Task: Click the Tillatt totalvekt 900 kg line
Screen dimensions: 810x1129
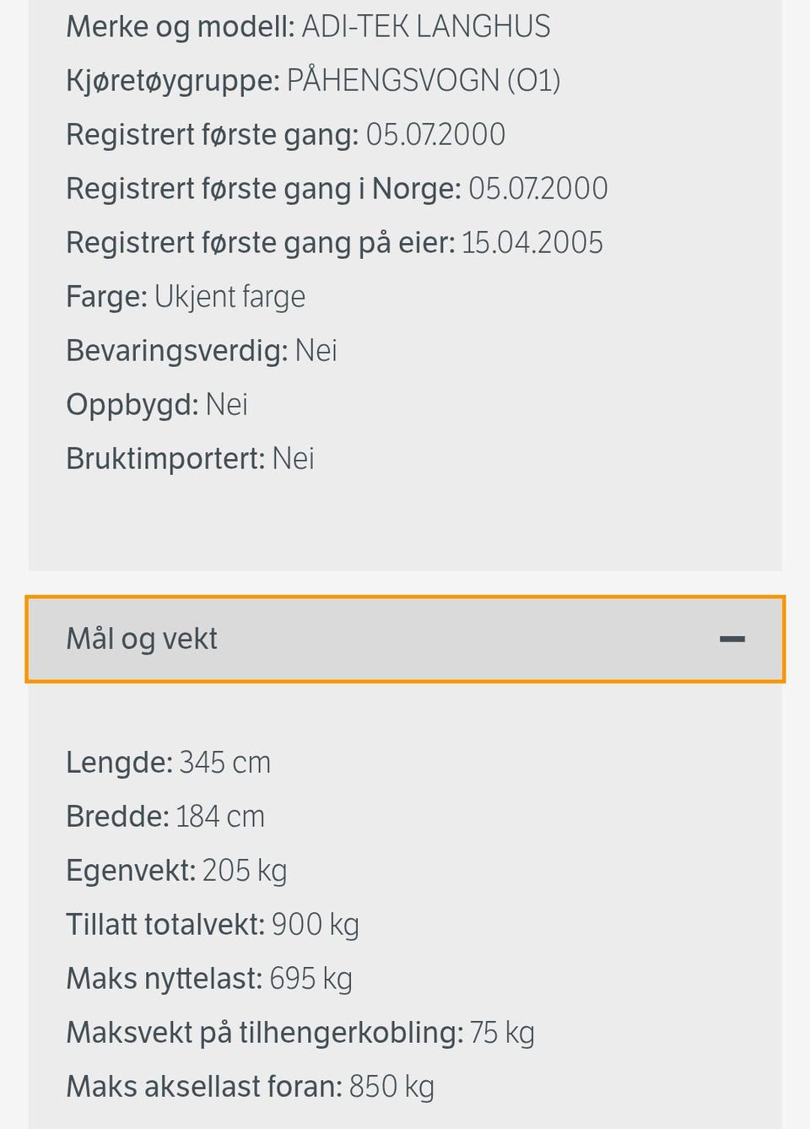Action: tap(213, 925)
